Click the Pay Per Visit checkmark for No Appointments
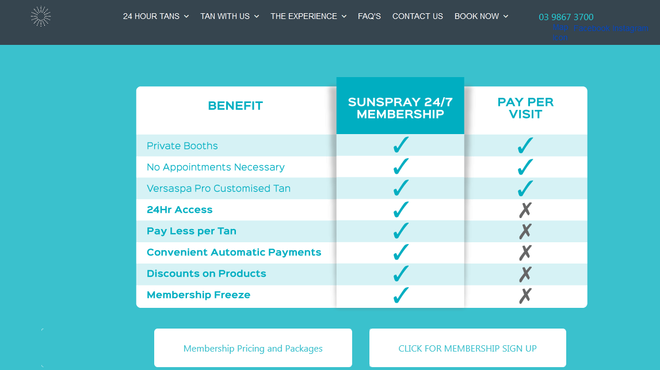This screenshot has width=660, height=370. [525, 167]
